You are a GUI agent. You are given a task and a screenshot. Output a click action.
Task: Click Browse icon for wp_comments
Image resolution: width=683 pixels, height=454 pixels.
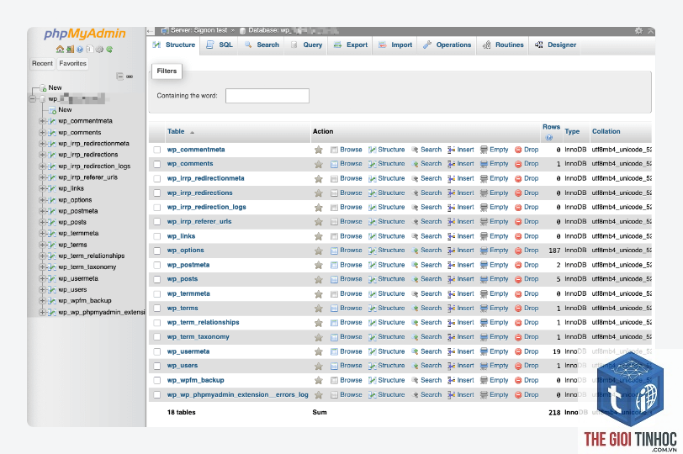334,164
